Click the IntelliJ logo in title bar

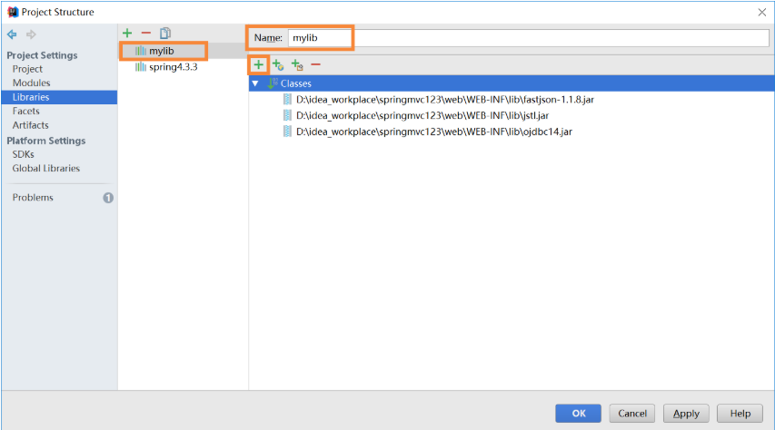click(x=13, y=12)
